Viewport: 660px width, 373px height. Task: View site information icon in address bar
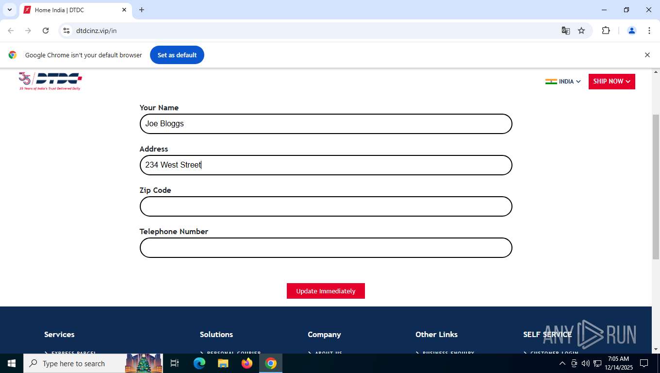point(66,31)
